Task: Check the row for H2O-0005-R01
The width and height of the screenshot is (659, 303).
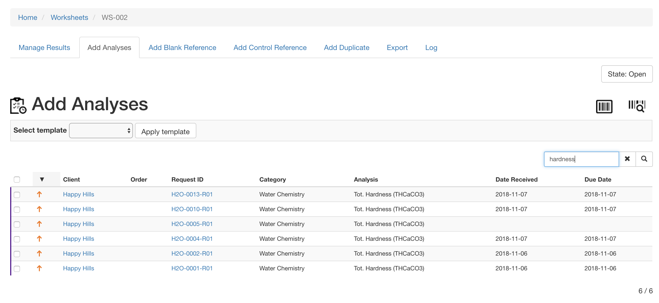Action: tap(17, 224)
